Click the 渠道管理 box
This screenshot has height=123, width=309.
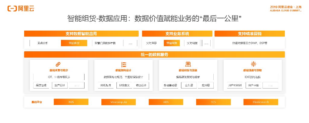tap(41, 85)
